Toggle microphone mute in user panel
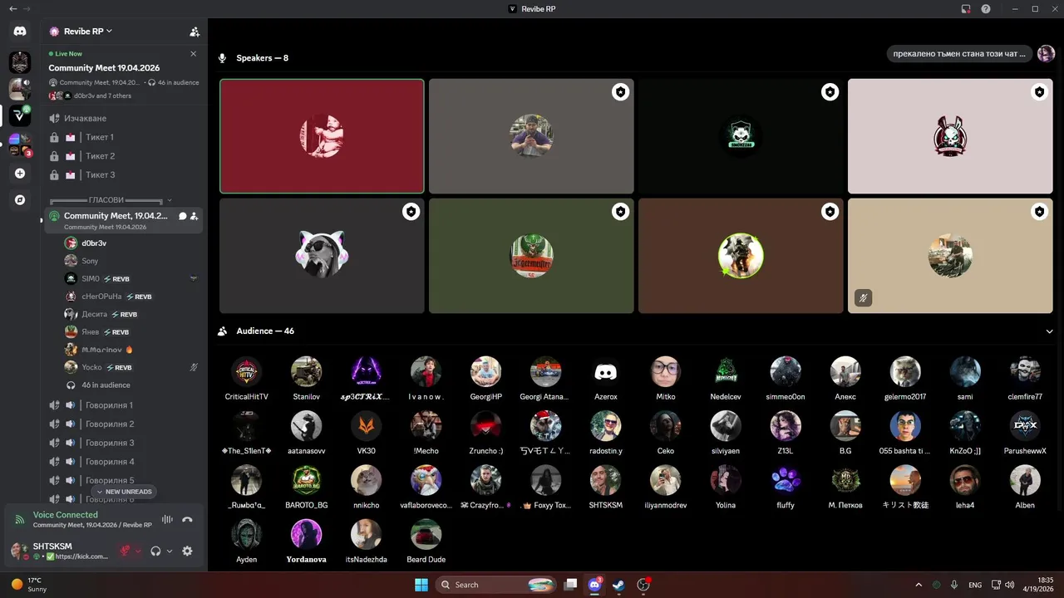Viewport: 1064px width, 598px height. (126, 551)
